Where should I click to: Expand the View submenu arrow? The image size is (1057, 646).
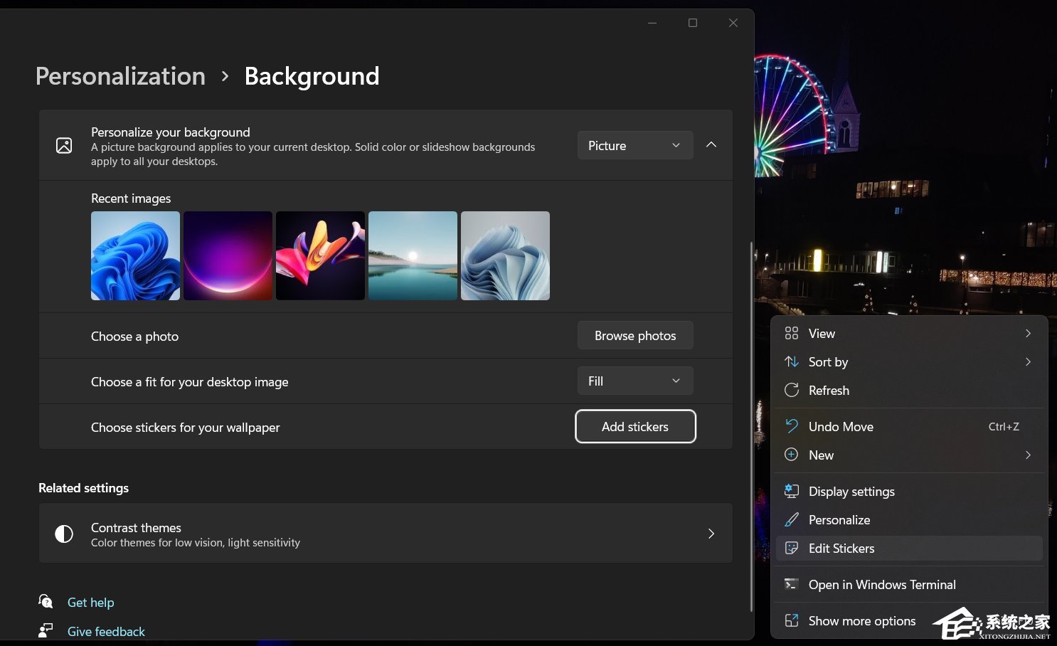pyautogui.click(x=1028, y=334)
